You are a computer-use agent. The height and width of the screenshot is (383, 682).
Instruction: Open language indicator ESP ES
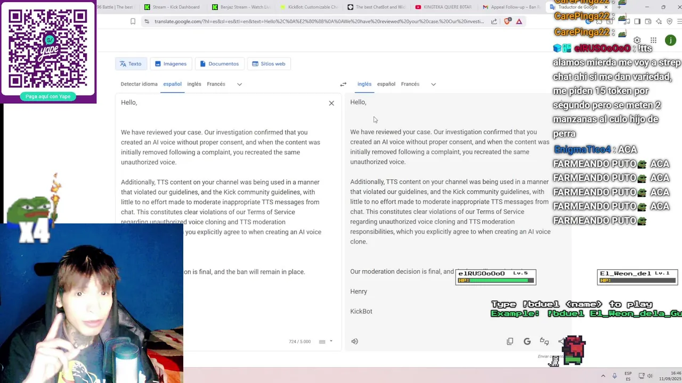628,376
